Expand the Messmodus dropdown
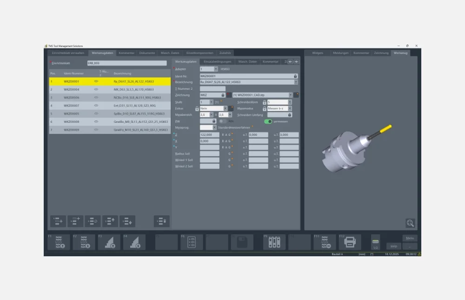Image resolution: width=465 pixels, height=300 pixels. pos(290,108)
